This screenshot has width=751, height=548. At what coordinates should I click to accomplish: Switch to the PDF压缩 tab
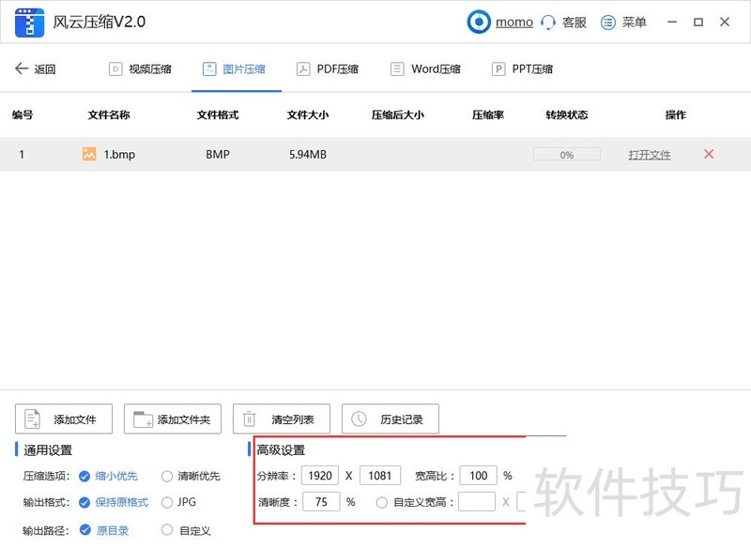pyautogui.click(x=328, y=68)
